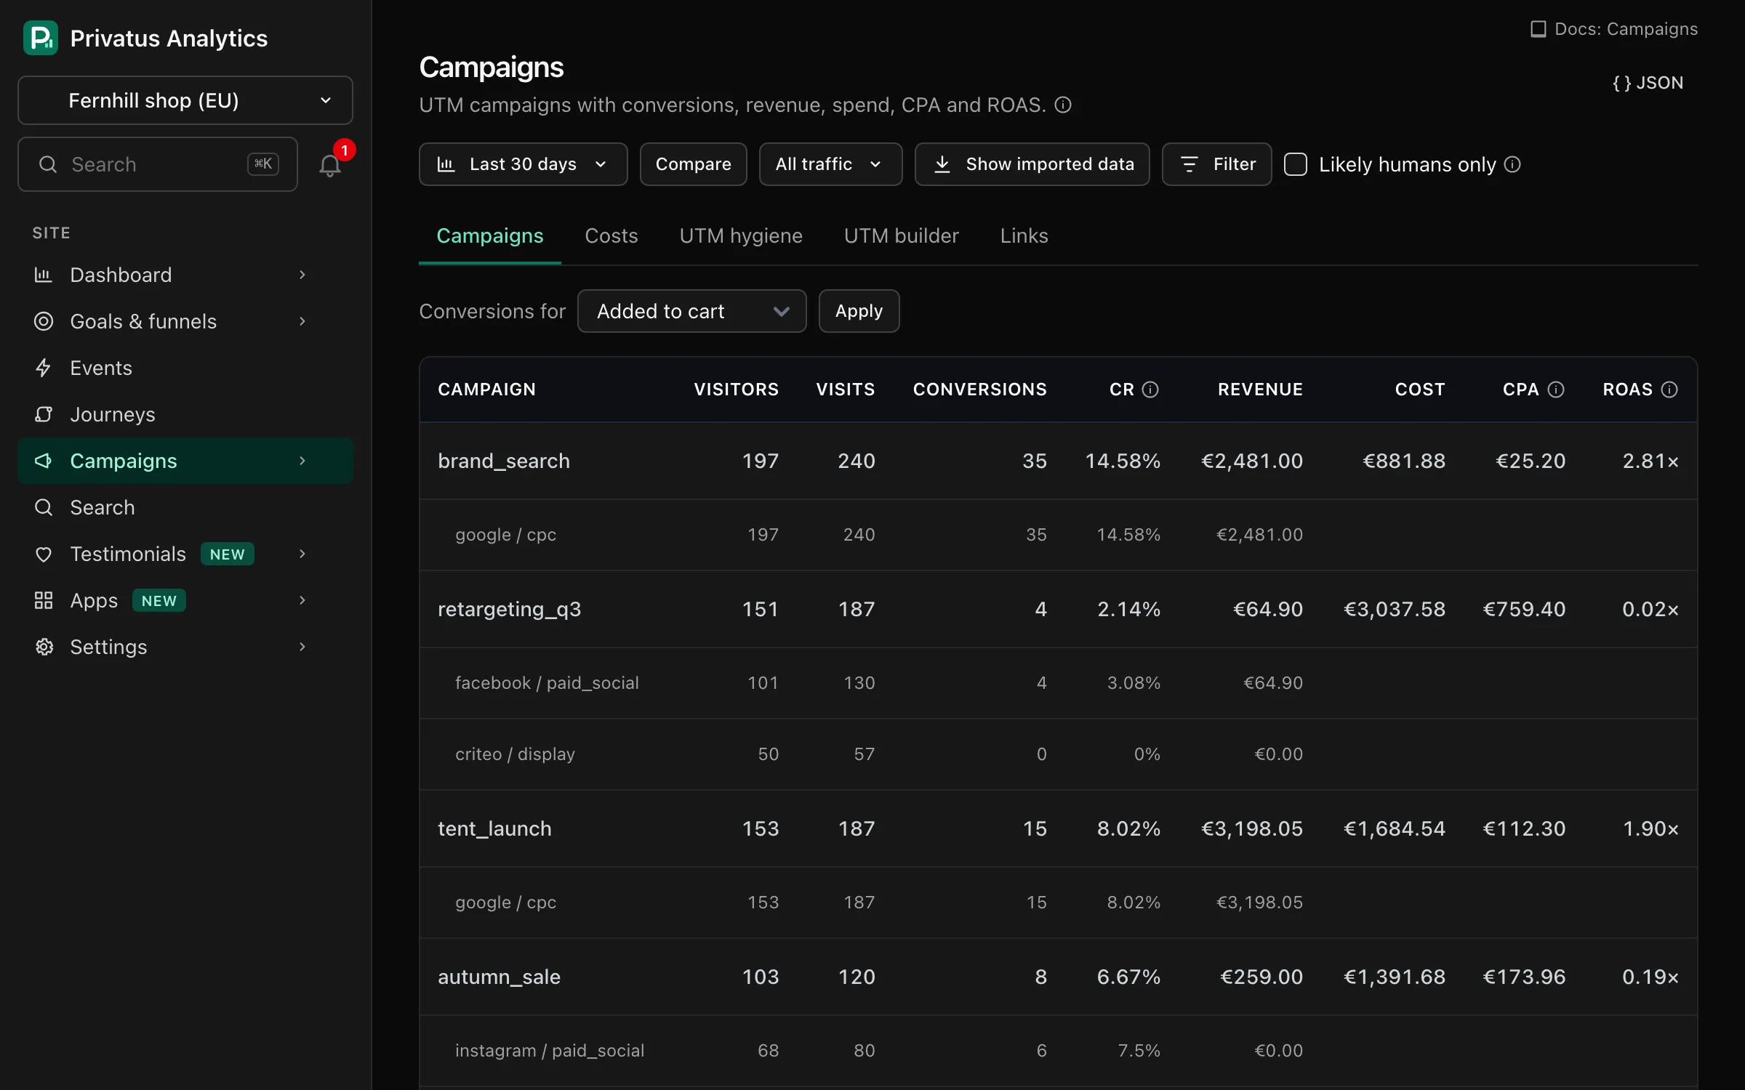This screenshot has height=1090, width=1745.
Task: Click the Apps grid icon
Action: pos(44,600)
